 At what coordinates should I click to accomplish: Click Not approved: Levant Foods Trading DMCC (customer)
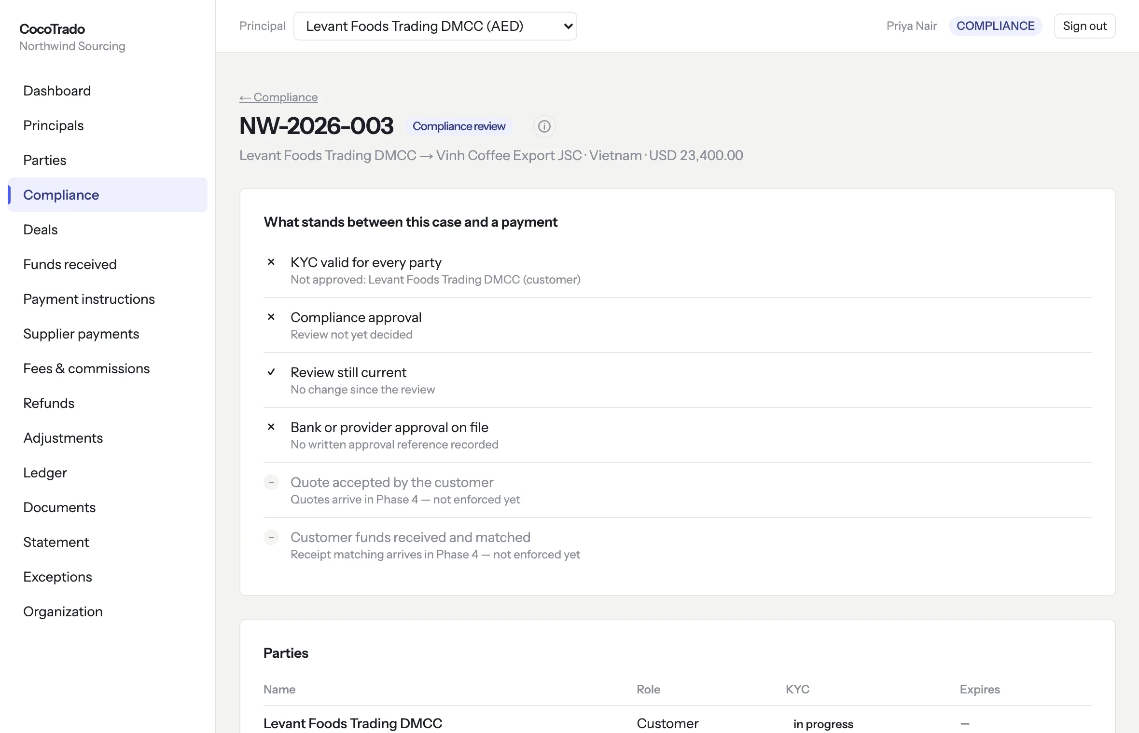pos(435,280)
